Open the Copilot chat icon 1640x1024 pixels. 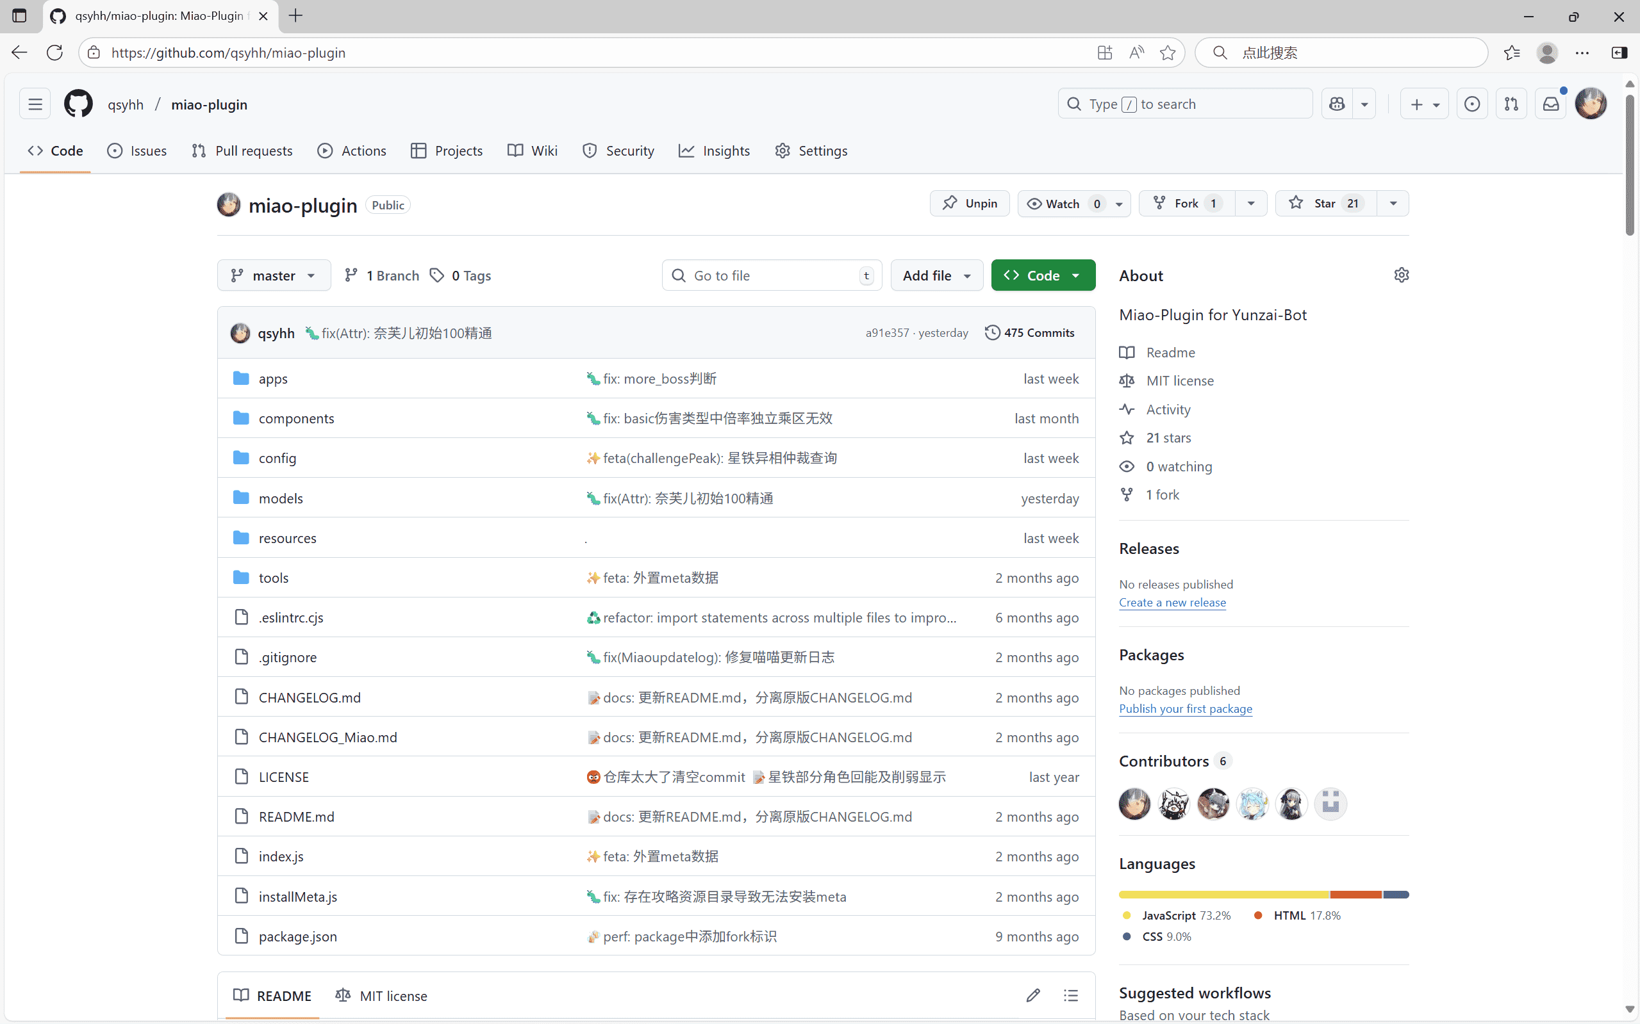(1337, 104)
